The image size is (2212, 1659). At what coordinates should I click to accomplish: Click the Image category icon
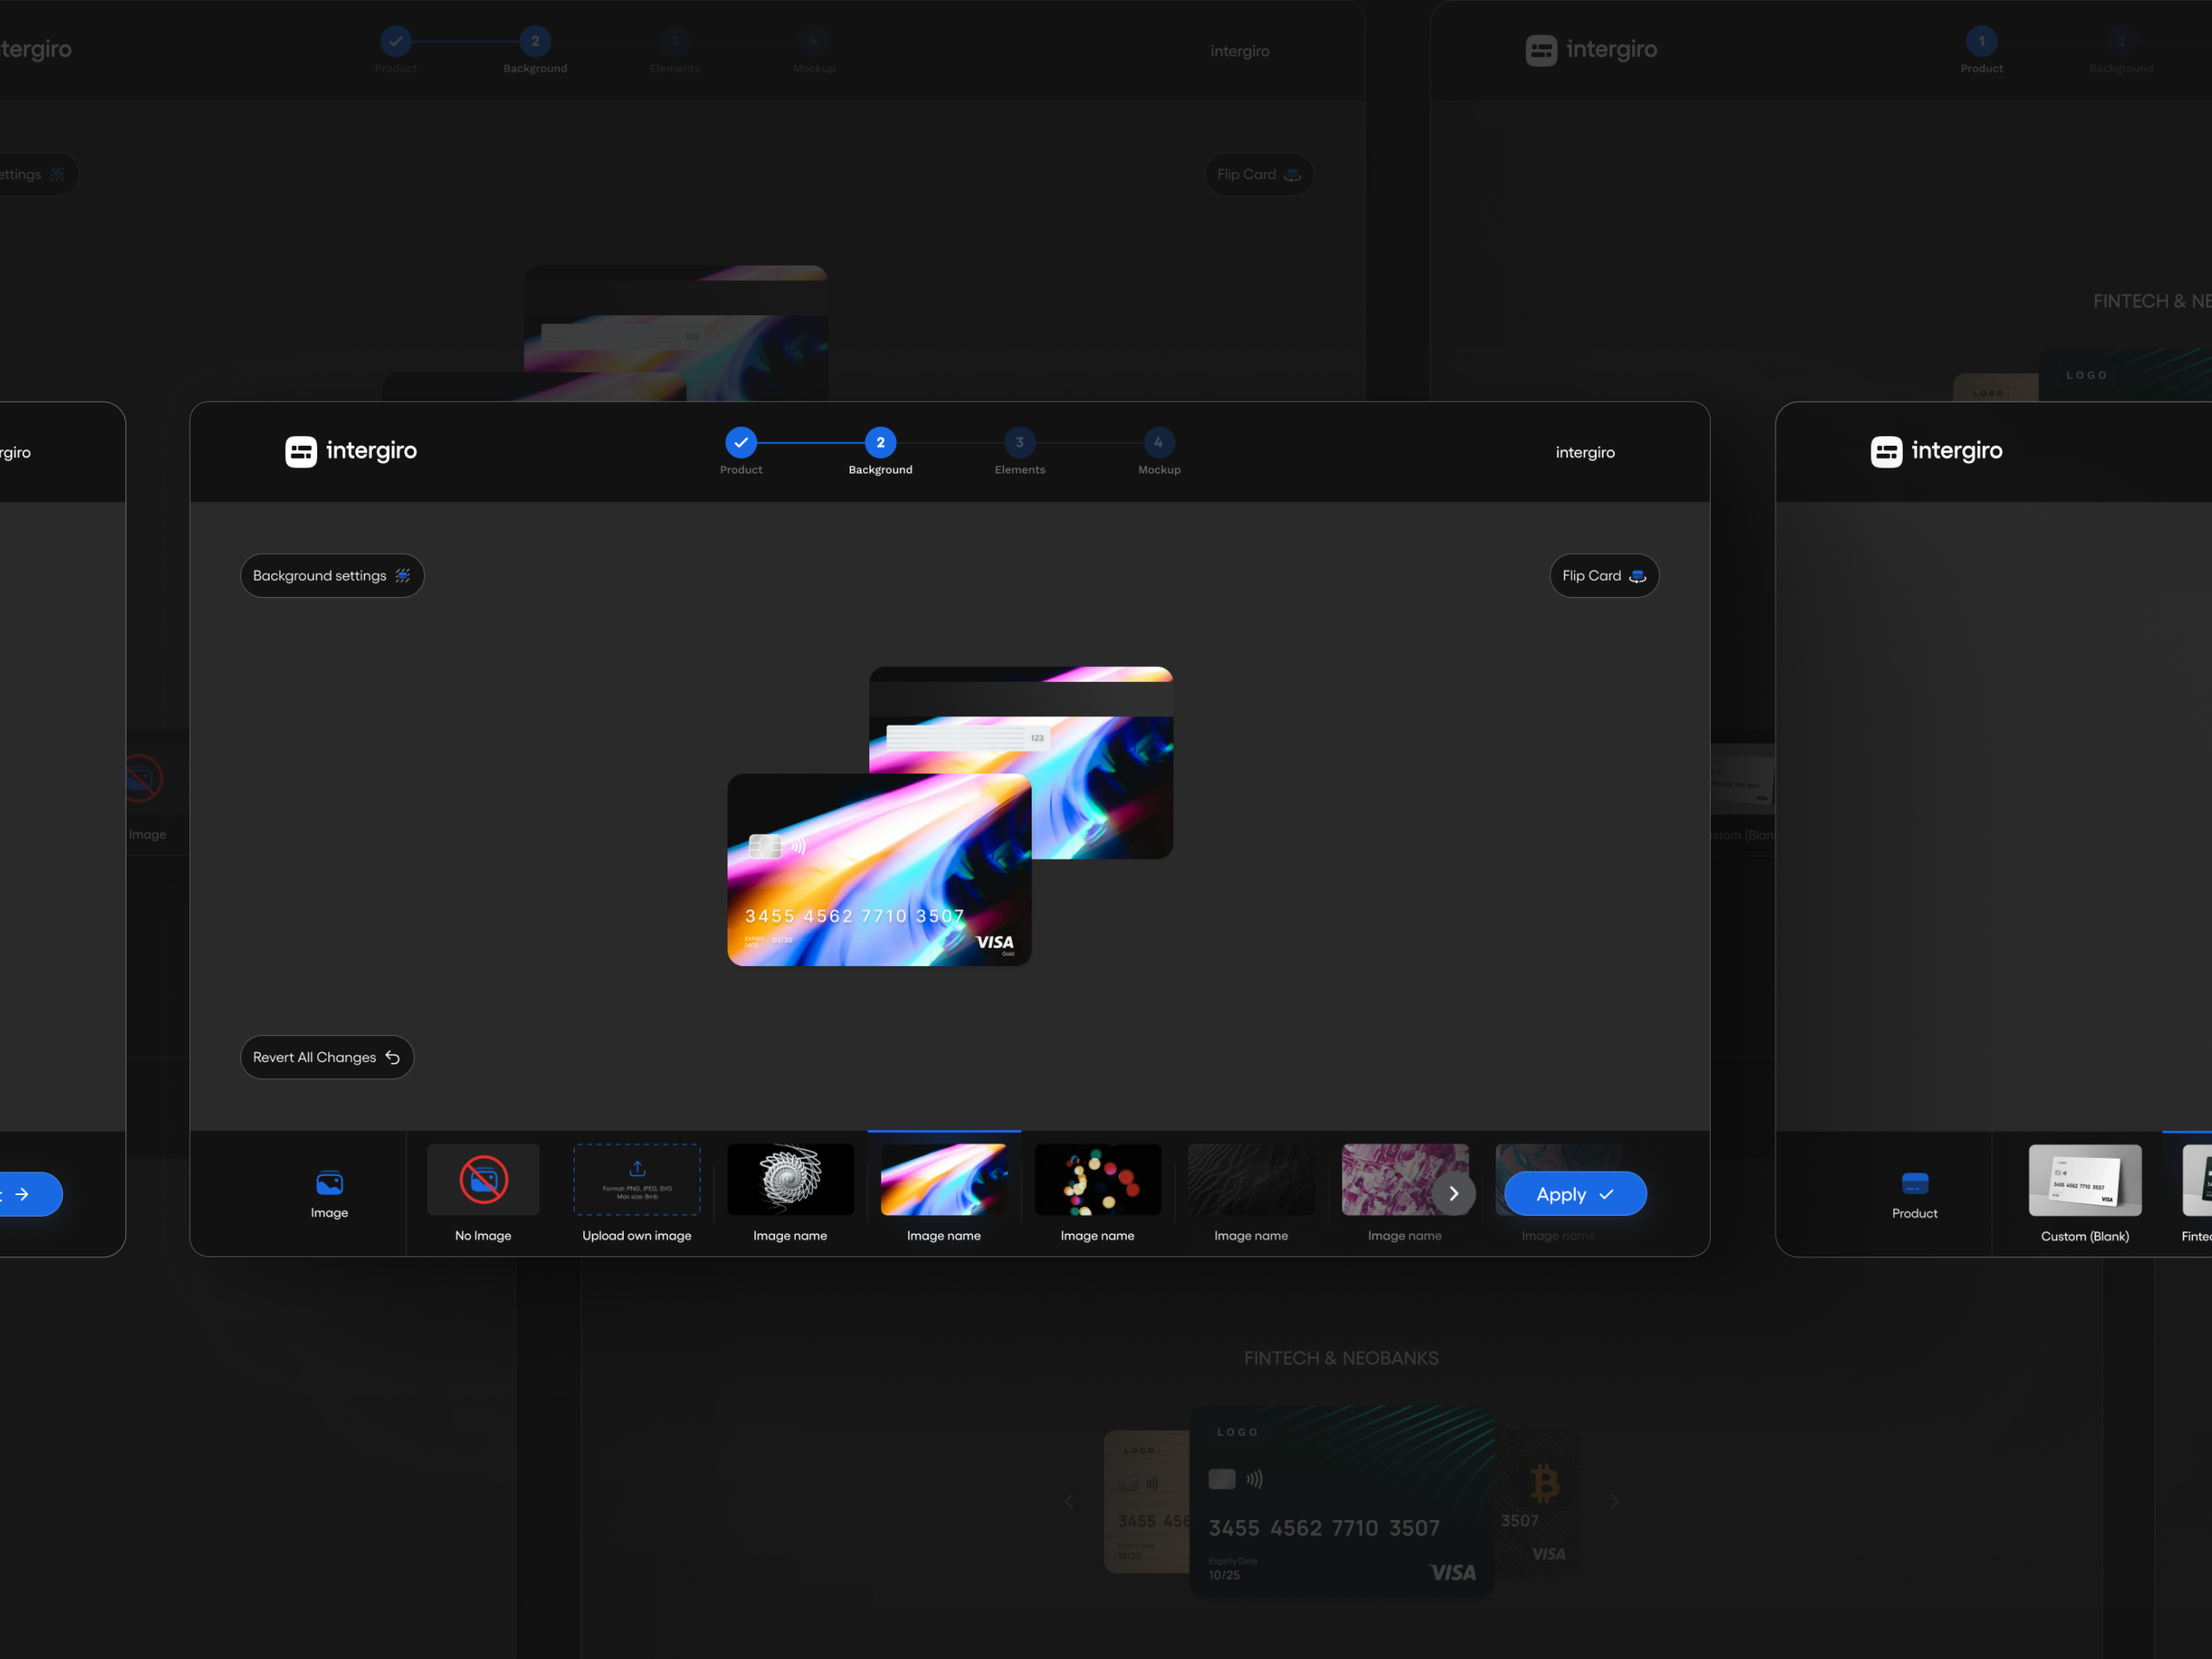[329, 1183]
